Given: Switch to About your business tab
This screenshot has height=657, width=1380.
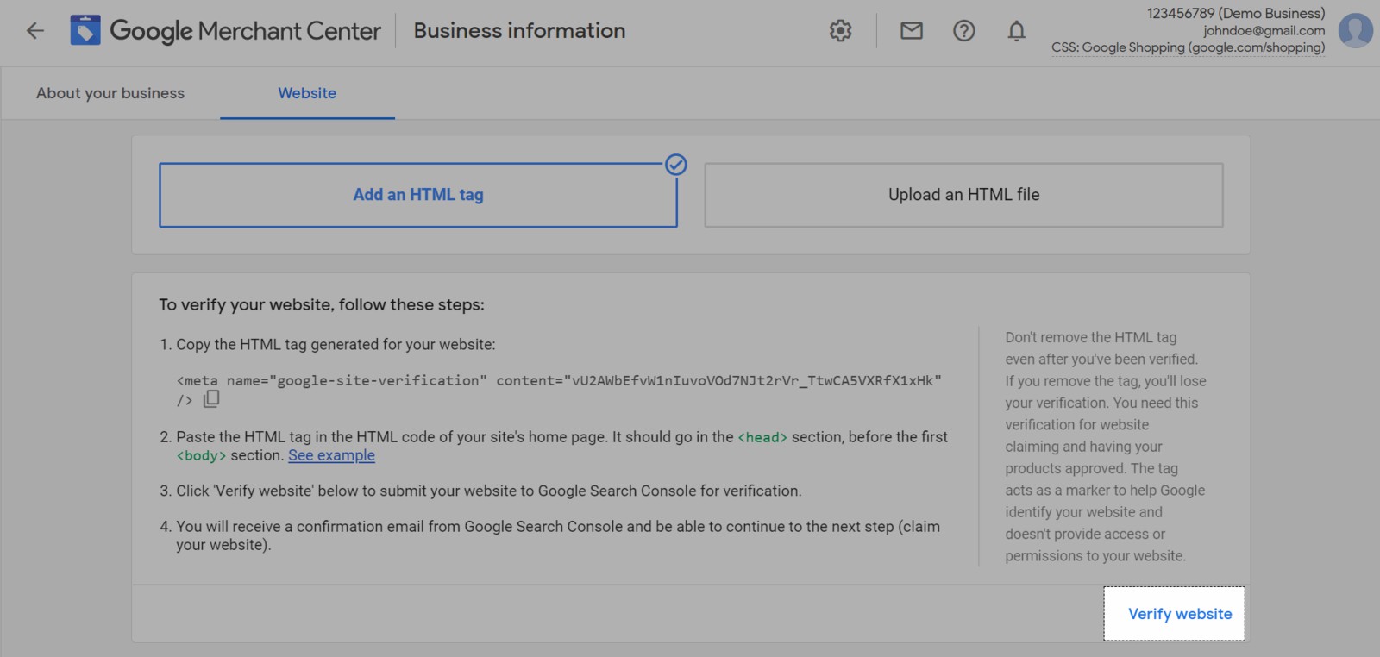Looking at the screenshot, I should pos(110,93).
